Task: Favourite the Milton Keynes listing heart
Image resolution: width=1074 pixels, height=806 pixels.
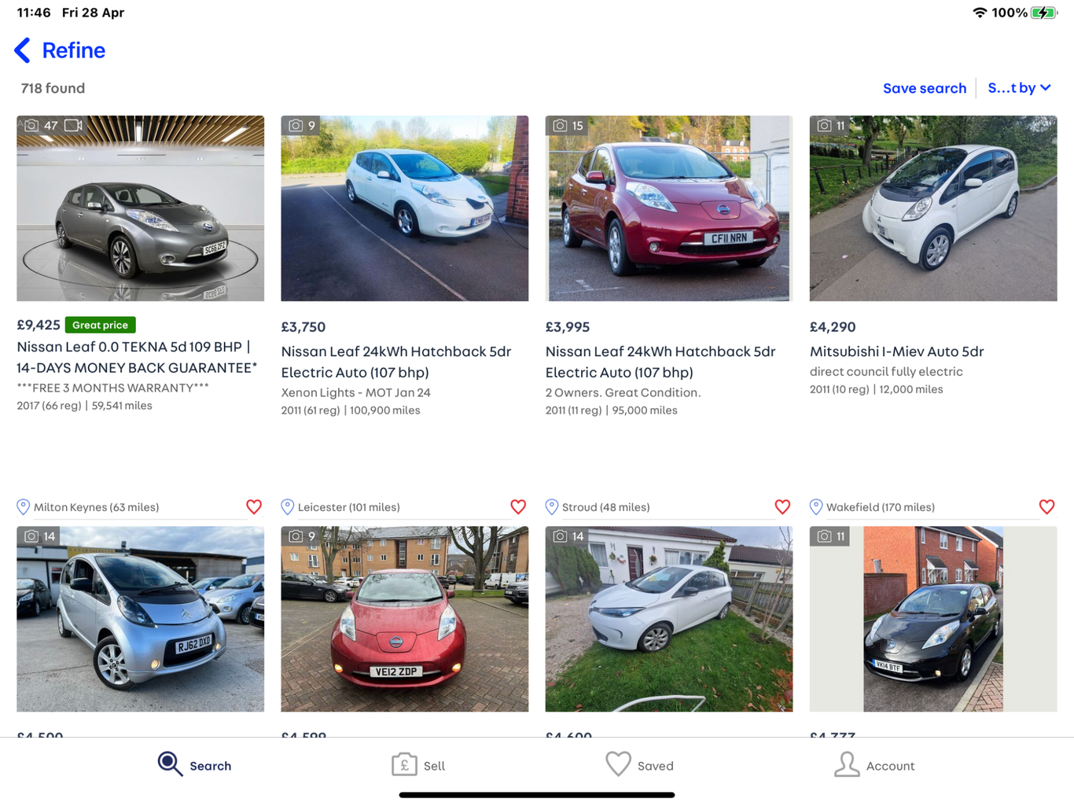Action: 254,507
